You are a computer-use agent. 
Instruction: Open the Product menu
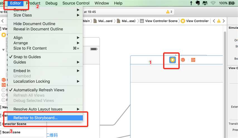[x=33, y=3]
